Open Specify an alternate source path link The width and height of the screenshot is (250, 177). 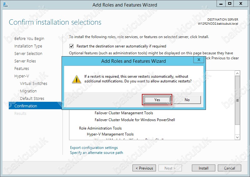point(97,153)
